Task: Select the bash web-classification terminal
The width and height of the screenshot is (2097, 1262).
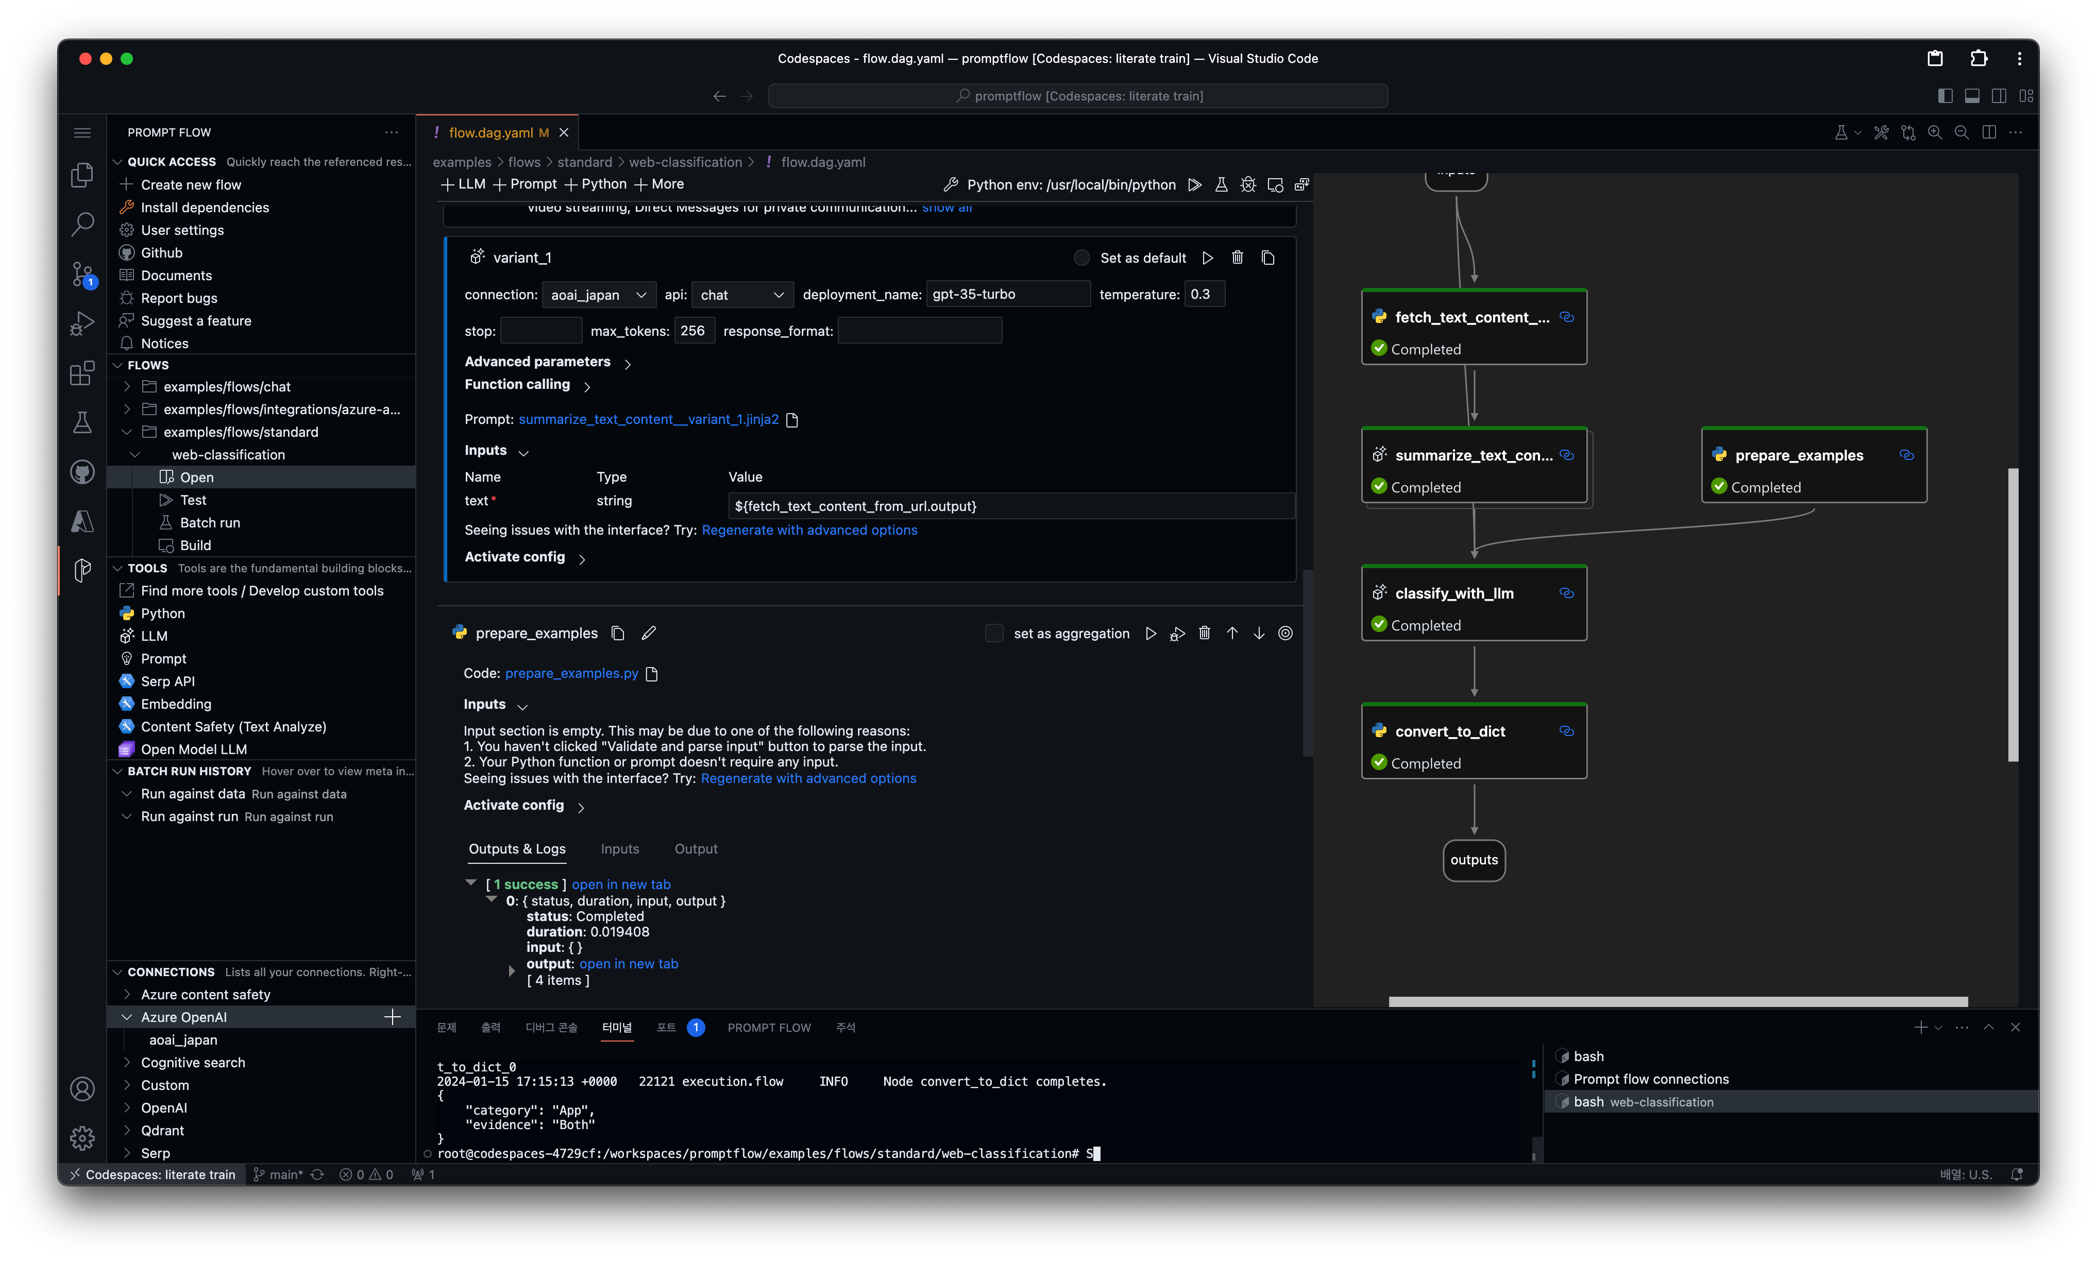Action: coord(1790,1101)
